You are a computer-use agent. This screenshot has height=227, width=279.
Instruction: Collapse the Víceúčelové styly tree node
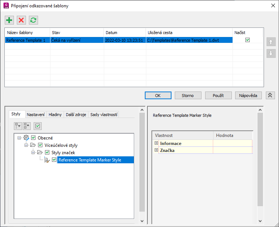pyautogui.click(x=26, y=145)
